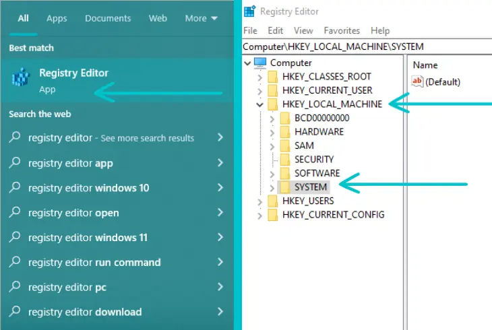Click the HKEY_USERS folder icon
492x330 pixels.
pyautogui.click(x=273, y=201)
